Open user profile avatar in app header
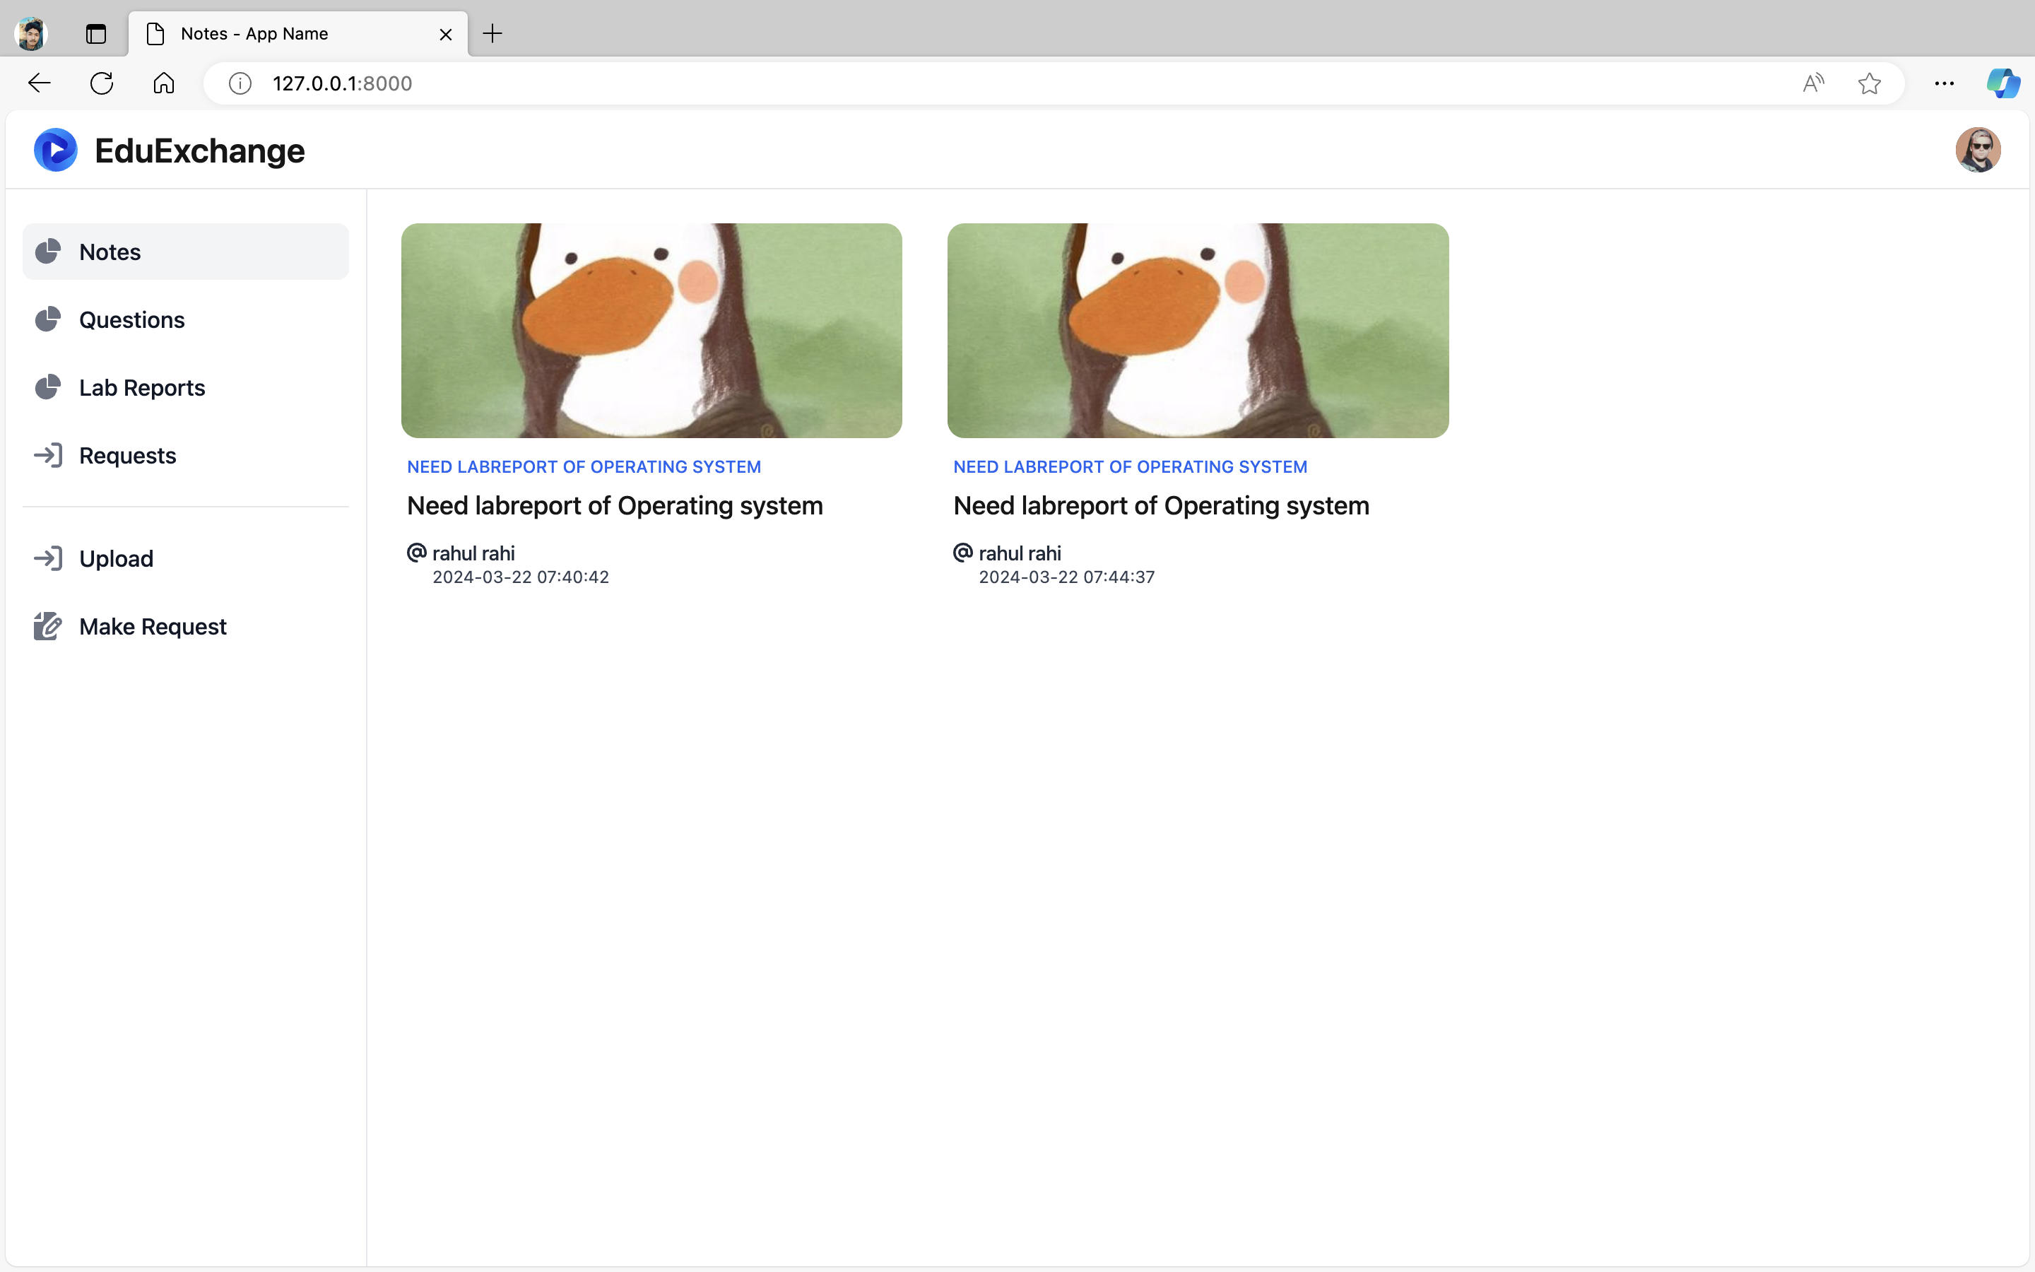The image size is (2035, 1272). [x=1977, y=151]
